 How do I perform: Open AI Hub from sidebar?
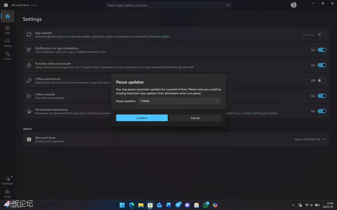[x=8, y=55]
